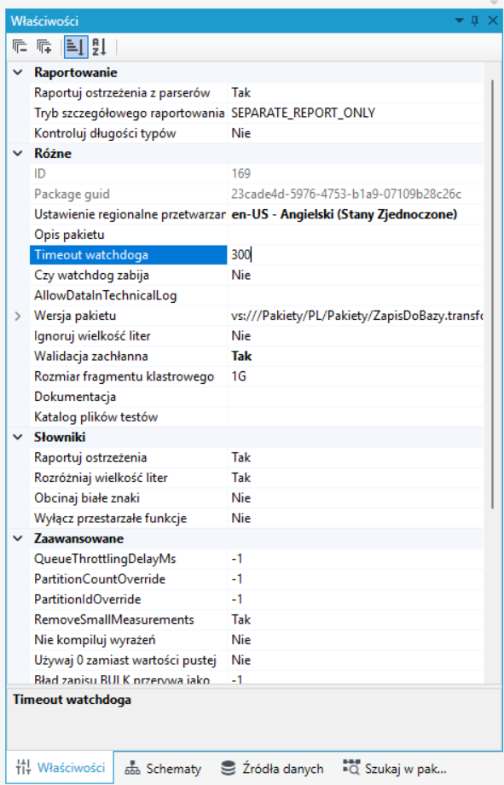The image size is (504, 785).
Task: Collapse the Zaawansowane category
Action: coord(18,538)
